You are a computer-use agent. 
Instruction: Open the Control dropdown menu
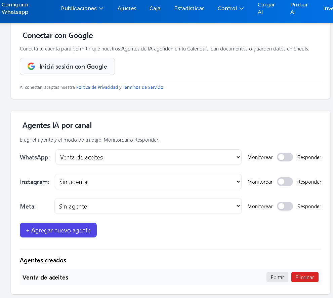[x=230, y=8]
